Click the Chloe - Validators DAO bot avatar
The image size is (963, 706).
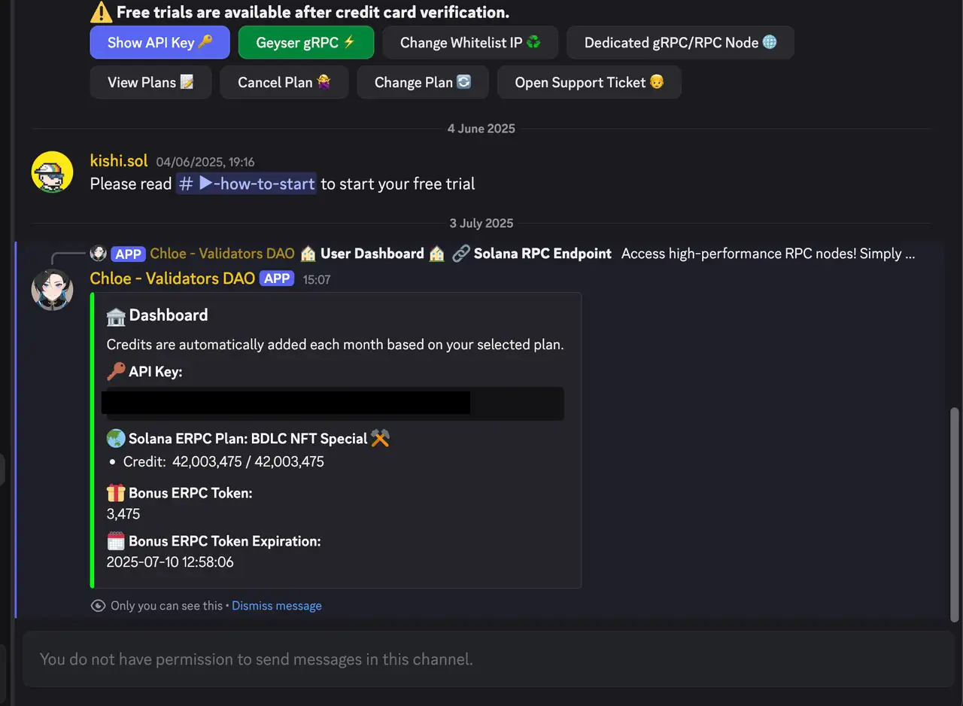52,289
